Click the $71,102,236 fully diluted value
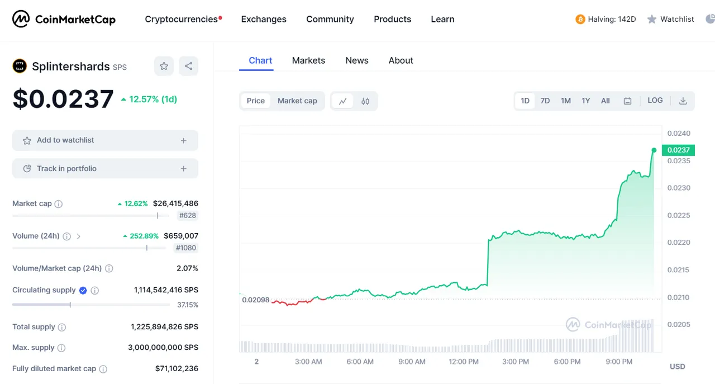The image size is (715, 384). click(177, 369)
